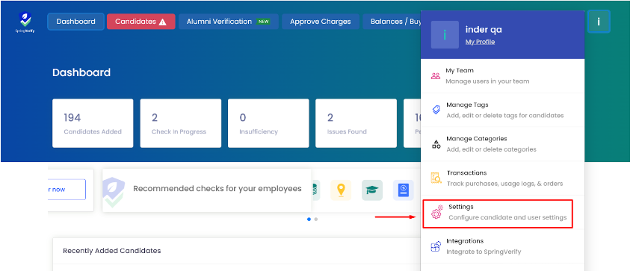Click the NEW badge on Alumni Verification
The width and height of the screenshot is (639, 274).
click(263, 22)
